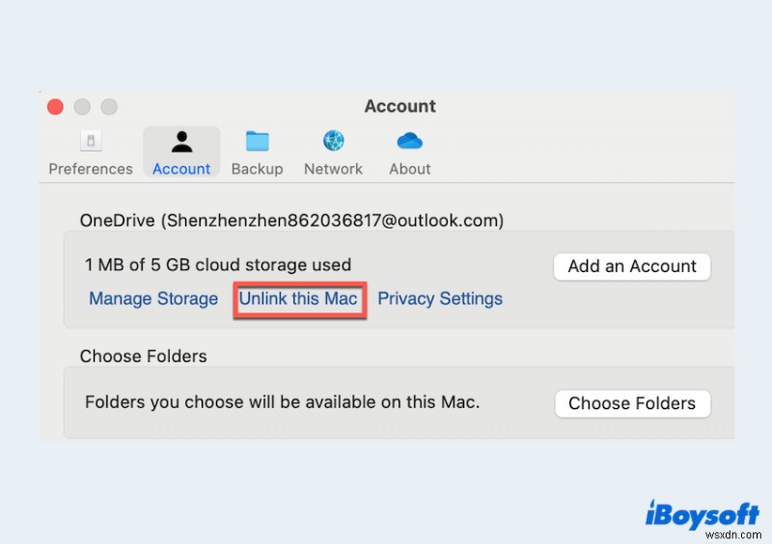Open the Network globe icon
The height and width of the screenshot is (544, 772).
pos(333,141)
